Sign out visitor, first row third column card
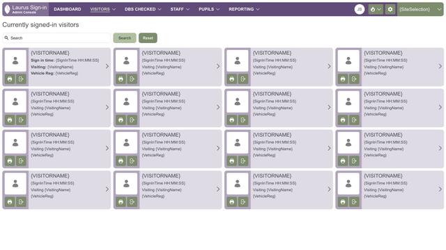The image size is (446, 250). [243, 79]
